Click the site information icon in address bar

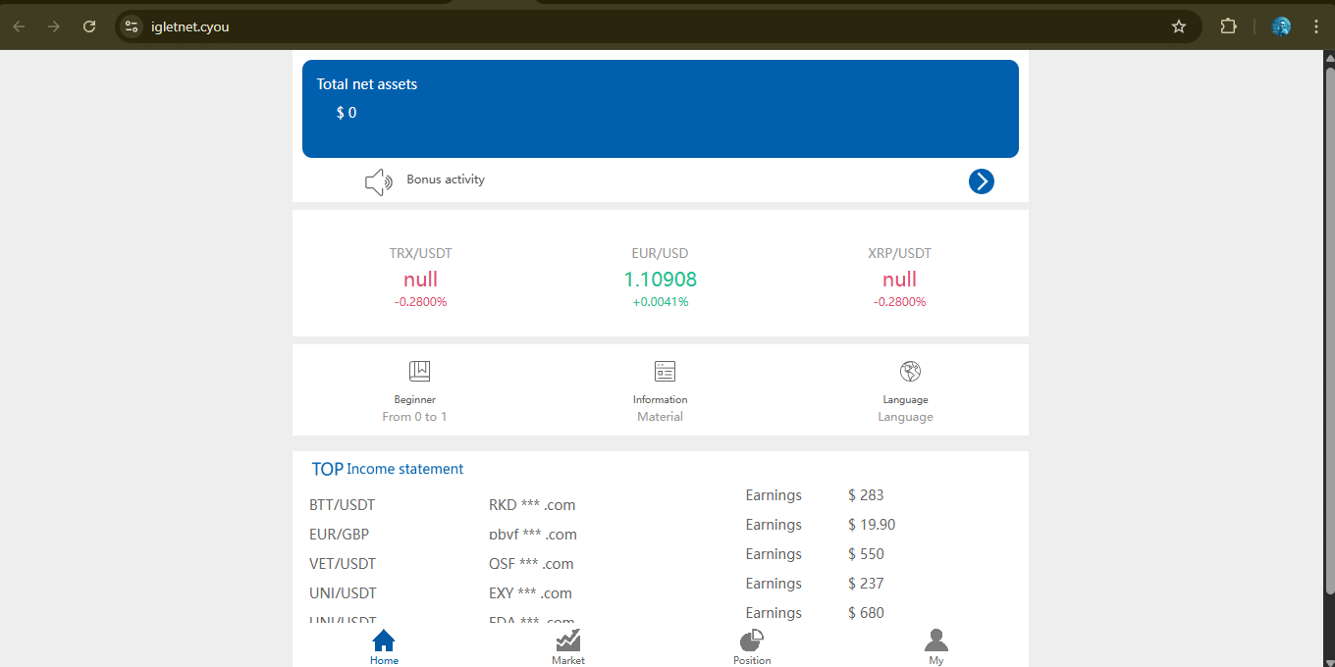[132, 26]
